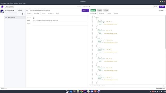This screenshot has width=166, height=93.
Task: Click the volume tray icon
Action: tap(159, 91)
